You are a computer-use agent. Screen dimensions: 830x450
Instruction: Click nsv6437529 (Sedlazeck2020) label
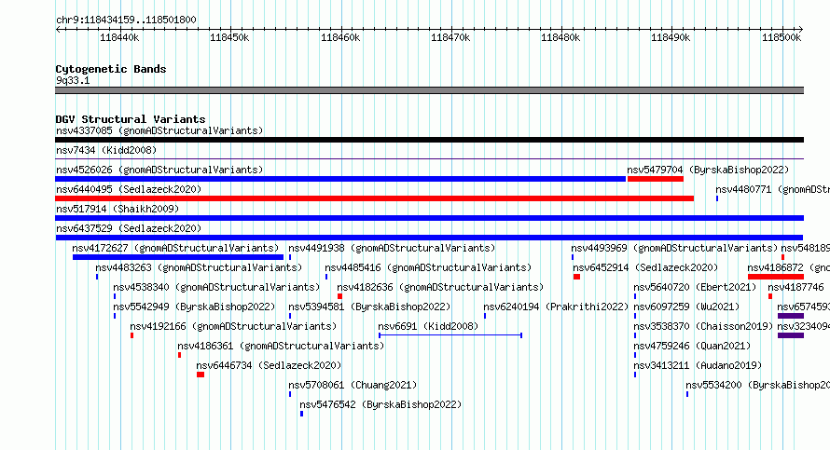pos(129,228)
